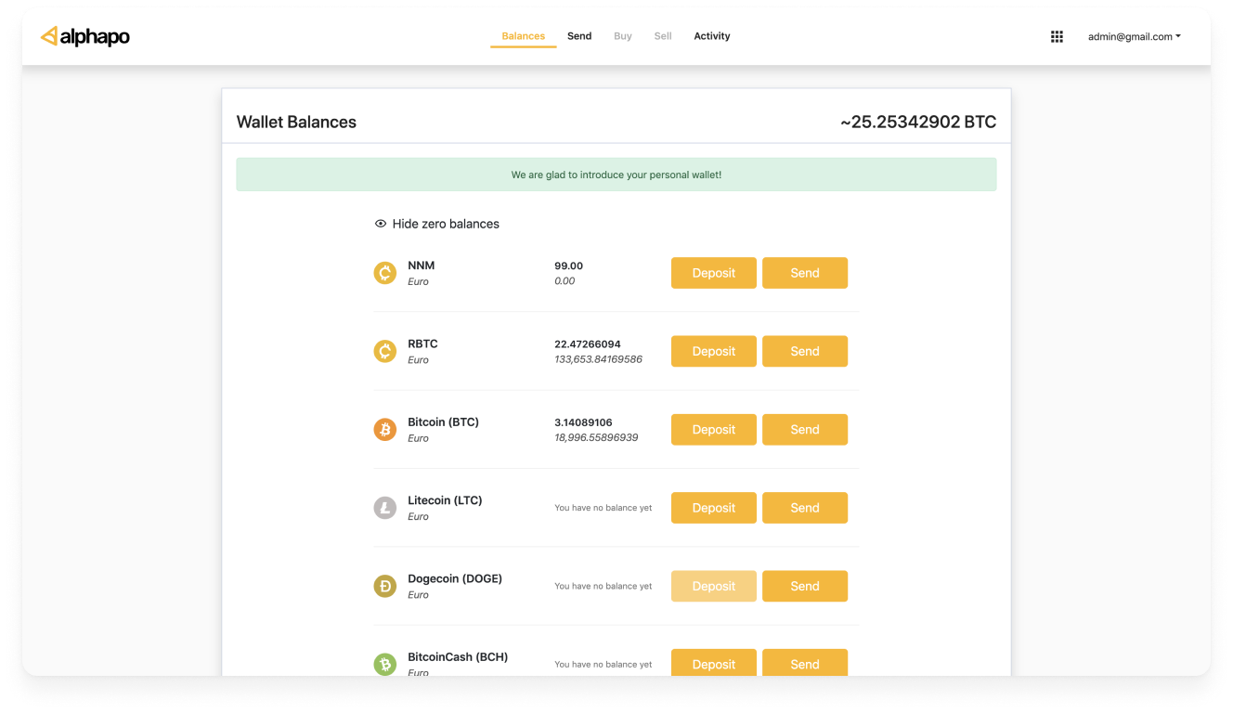Open the Sell tab
Screen dimensions: 1233x713
tap(663, 36)
